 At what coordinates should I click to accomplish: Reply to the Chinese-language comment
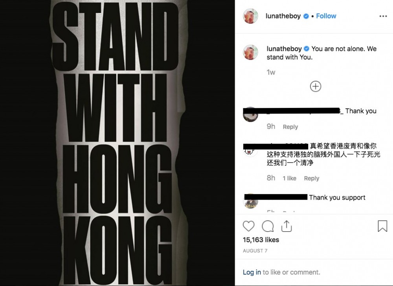click(312, 178)
